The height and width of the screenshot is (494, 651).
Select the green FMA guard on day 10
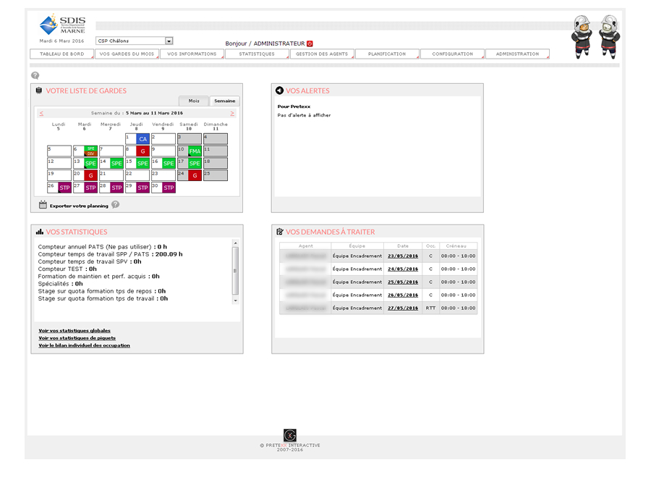point(195,151)
